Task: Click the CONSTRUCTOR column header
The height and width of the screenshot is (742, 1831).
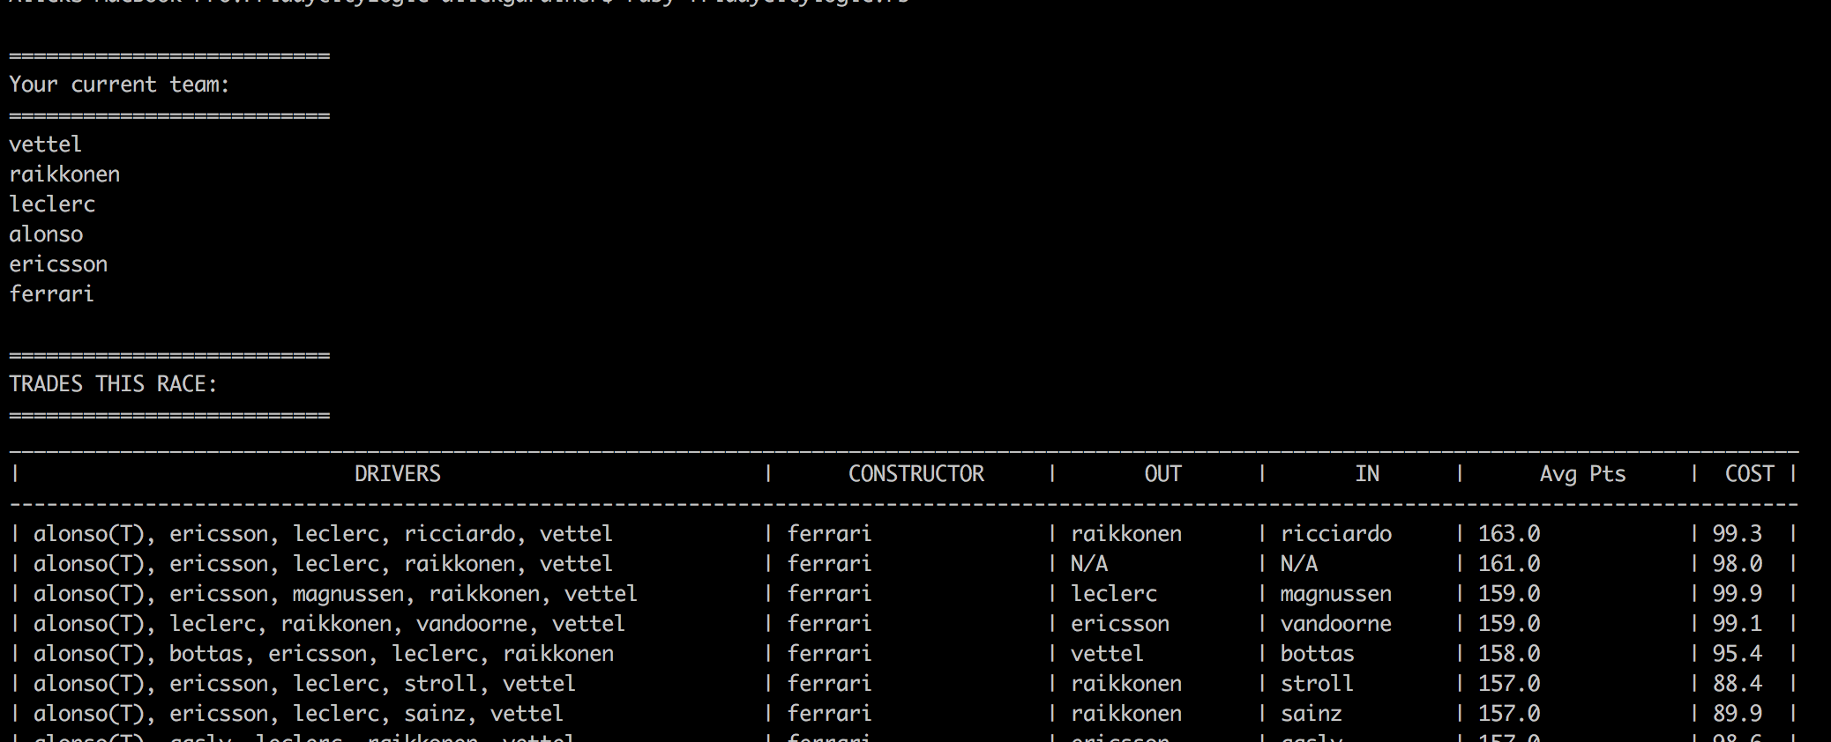Action: (916, 474)
